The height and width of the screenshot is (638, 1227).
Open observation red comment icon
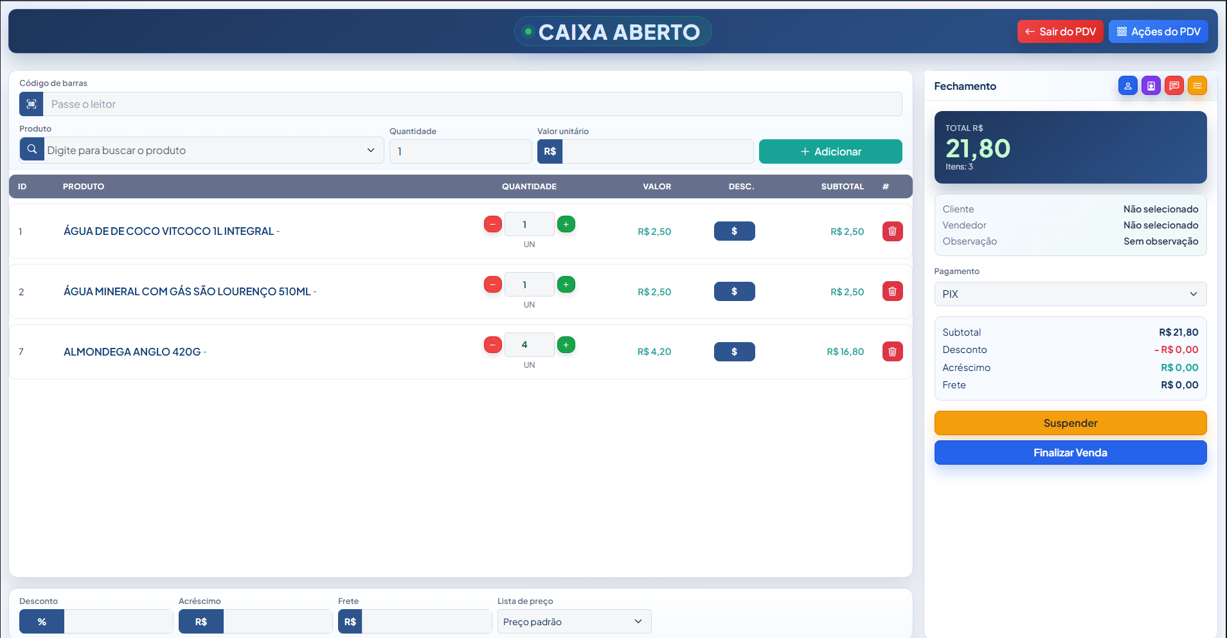(1174, 85)
